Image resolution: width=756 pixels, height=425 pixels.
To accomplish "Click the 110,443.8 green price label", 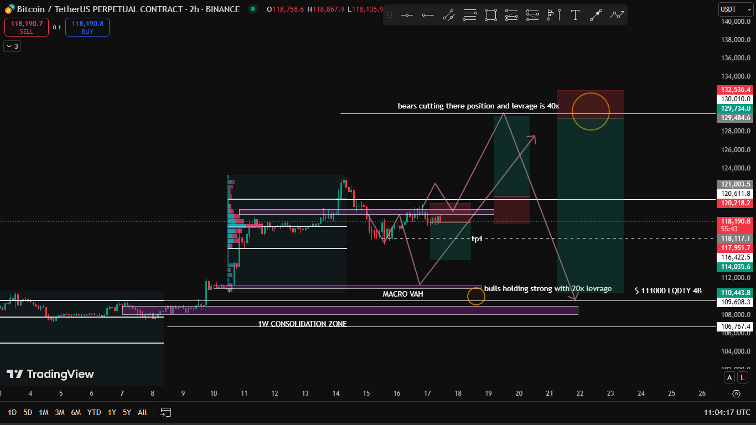I will (734, 293).
